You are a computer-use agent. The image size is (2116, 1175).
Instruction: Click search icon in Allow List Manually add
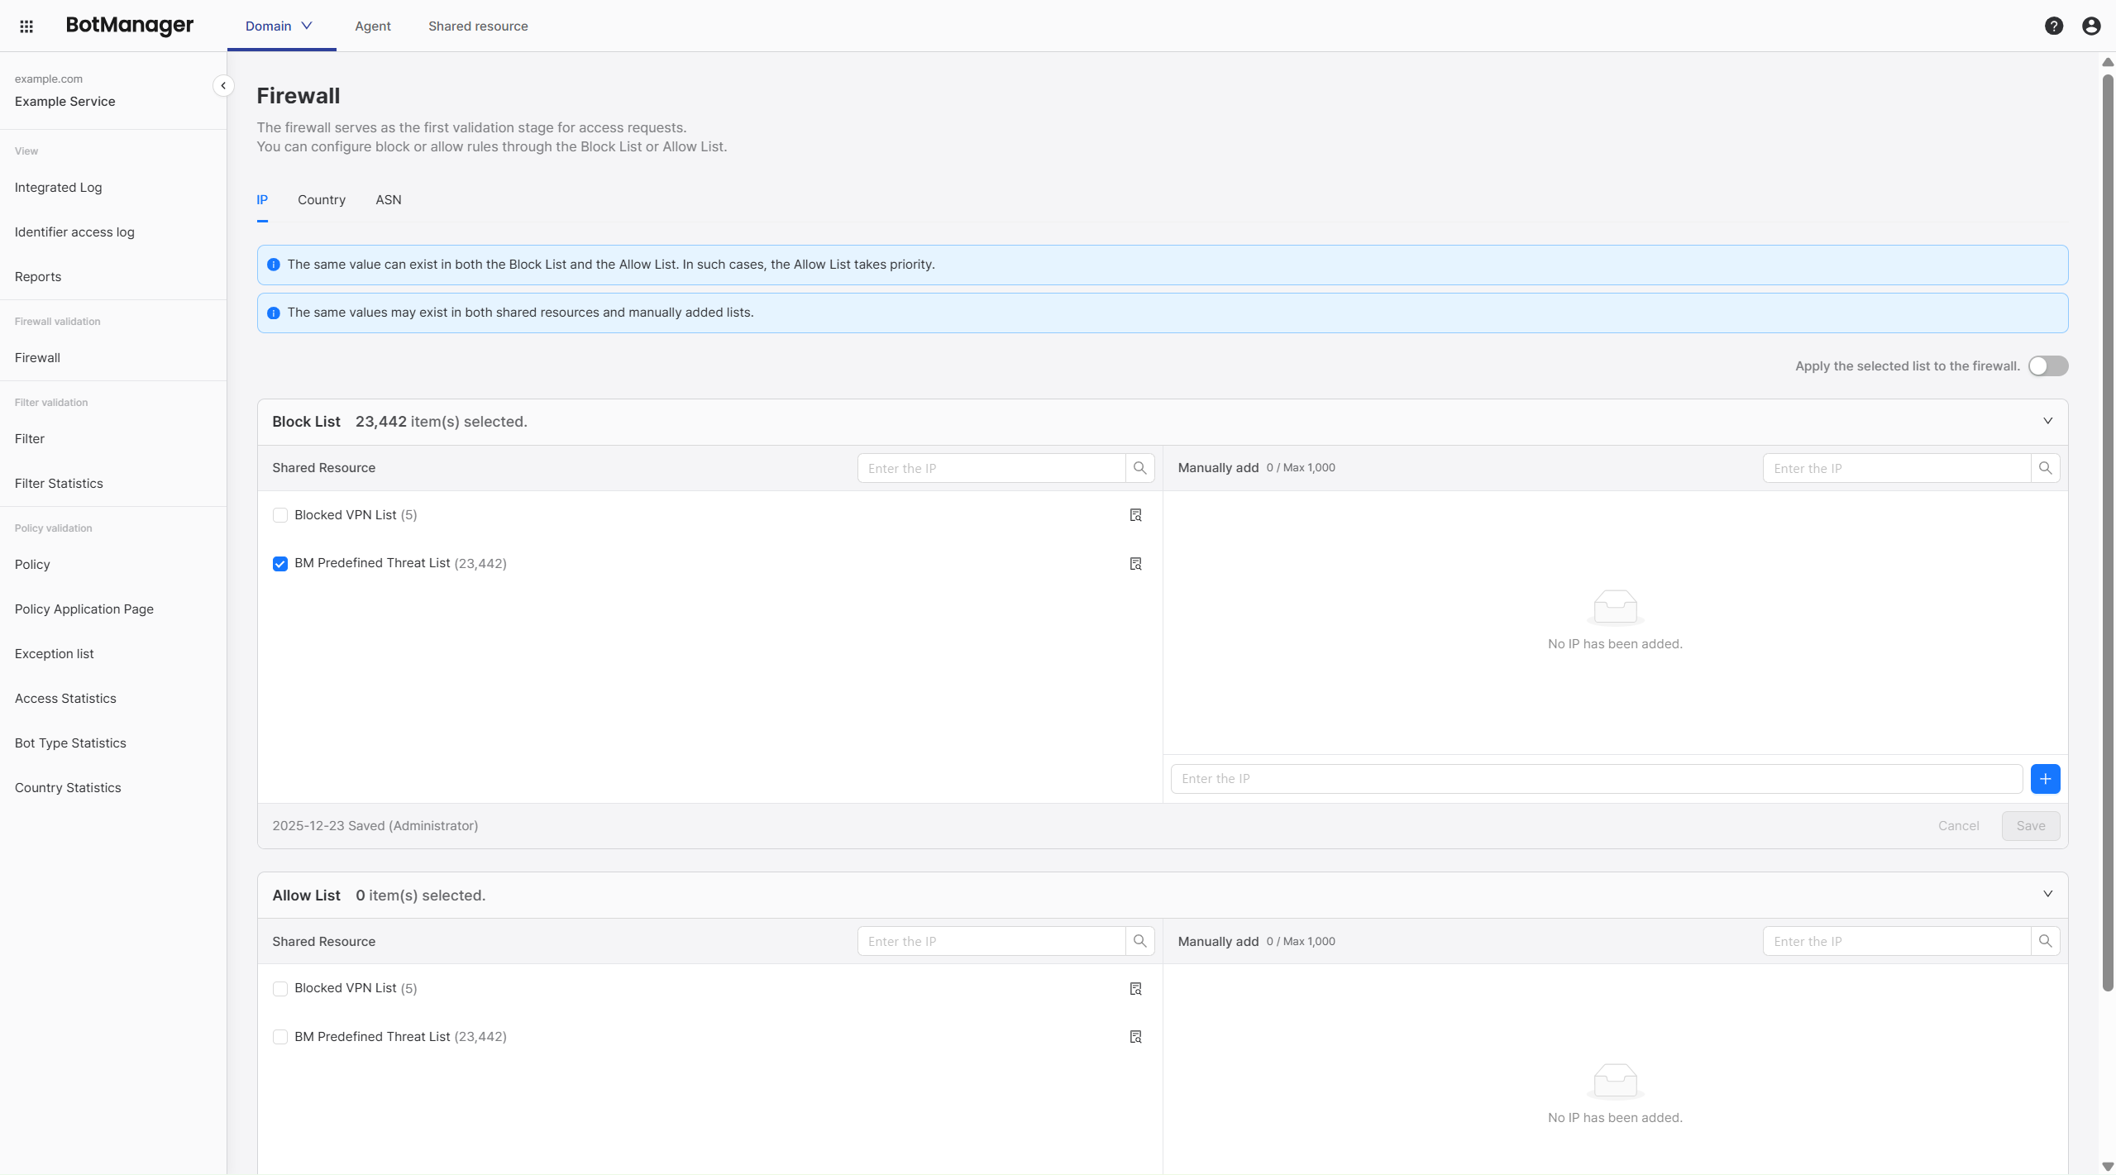(2044, 941)
